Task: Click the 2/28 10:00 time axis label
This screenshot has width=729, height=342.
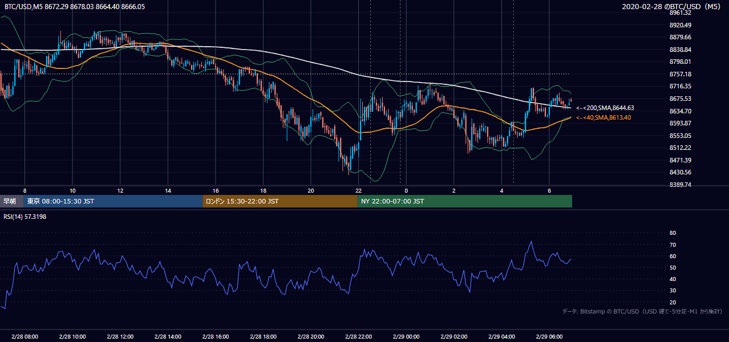Action: [x=72, y=337]
